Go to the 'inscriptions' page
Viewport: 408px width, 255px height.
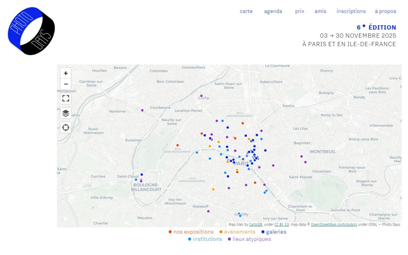pos(351,11)
